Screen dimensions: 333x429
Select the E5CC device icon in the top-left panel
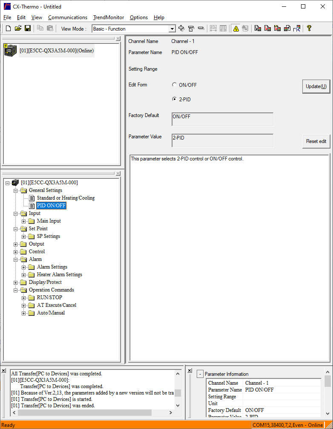(11, 50)
